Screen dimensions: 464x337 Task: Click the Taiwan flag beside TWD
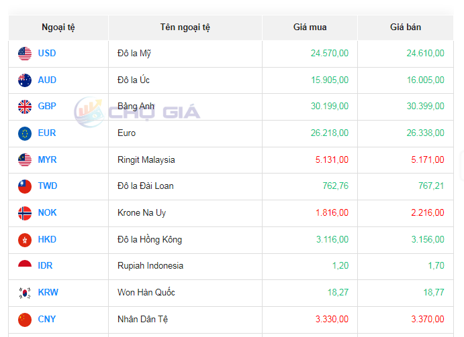coord(25,186)
